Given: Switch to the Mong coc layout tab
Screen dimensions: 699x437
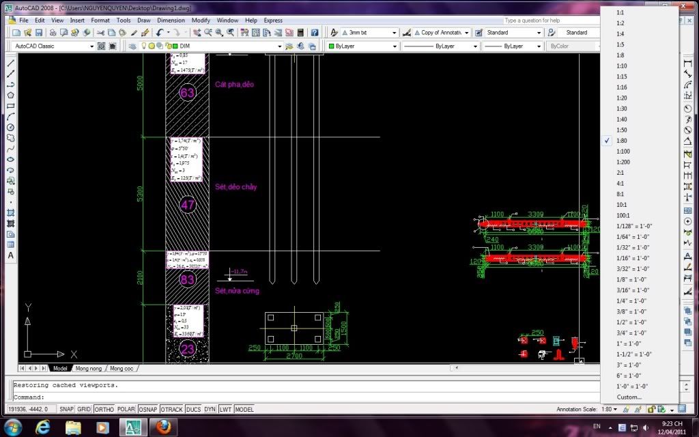Looking at the screenshot, I should click(x=122, y=368).
